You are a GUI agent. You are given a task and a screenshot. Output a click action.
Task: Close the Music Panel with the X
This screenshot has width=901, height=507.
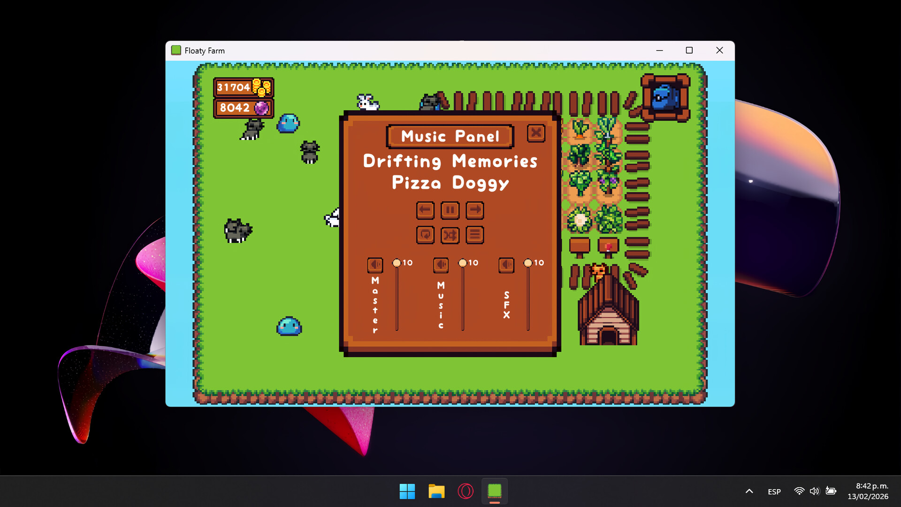click(x=536, y=133)
